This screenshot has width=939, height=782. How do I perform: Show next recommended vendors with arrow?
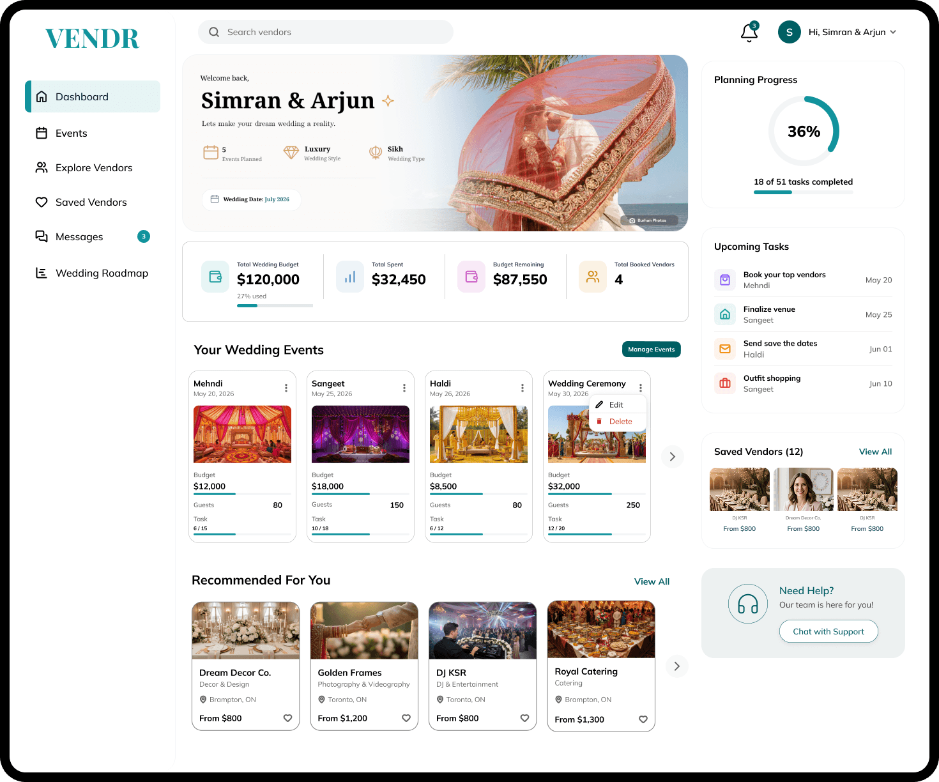pos(677,666)
